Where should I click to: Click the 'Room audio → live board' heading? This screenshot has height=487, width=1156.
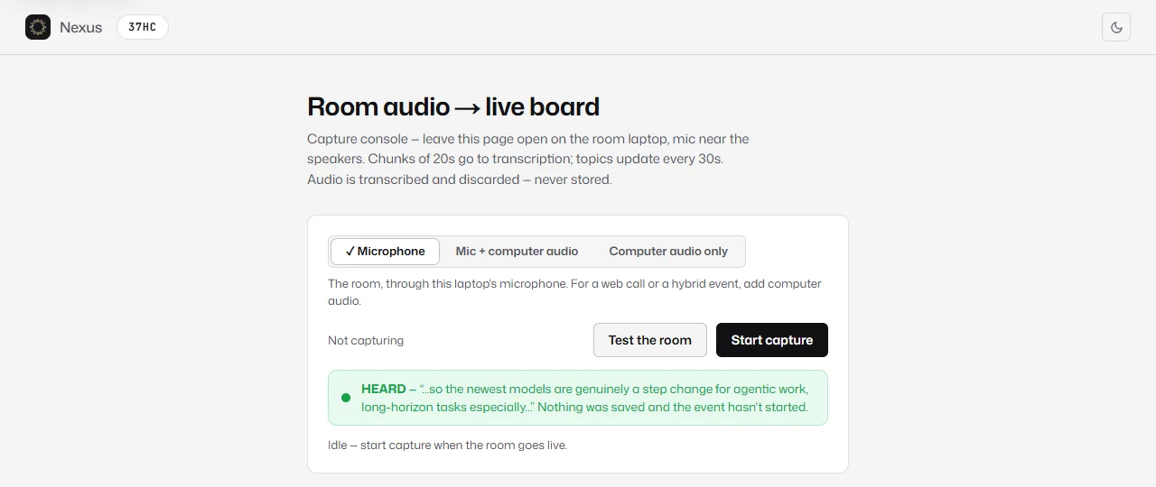[x=453, y=106]
